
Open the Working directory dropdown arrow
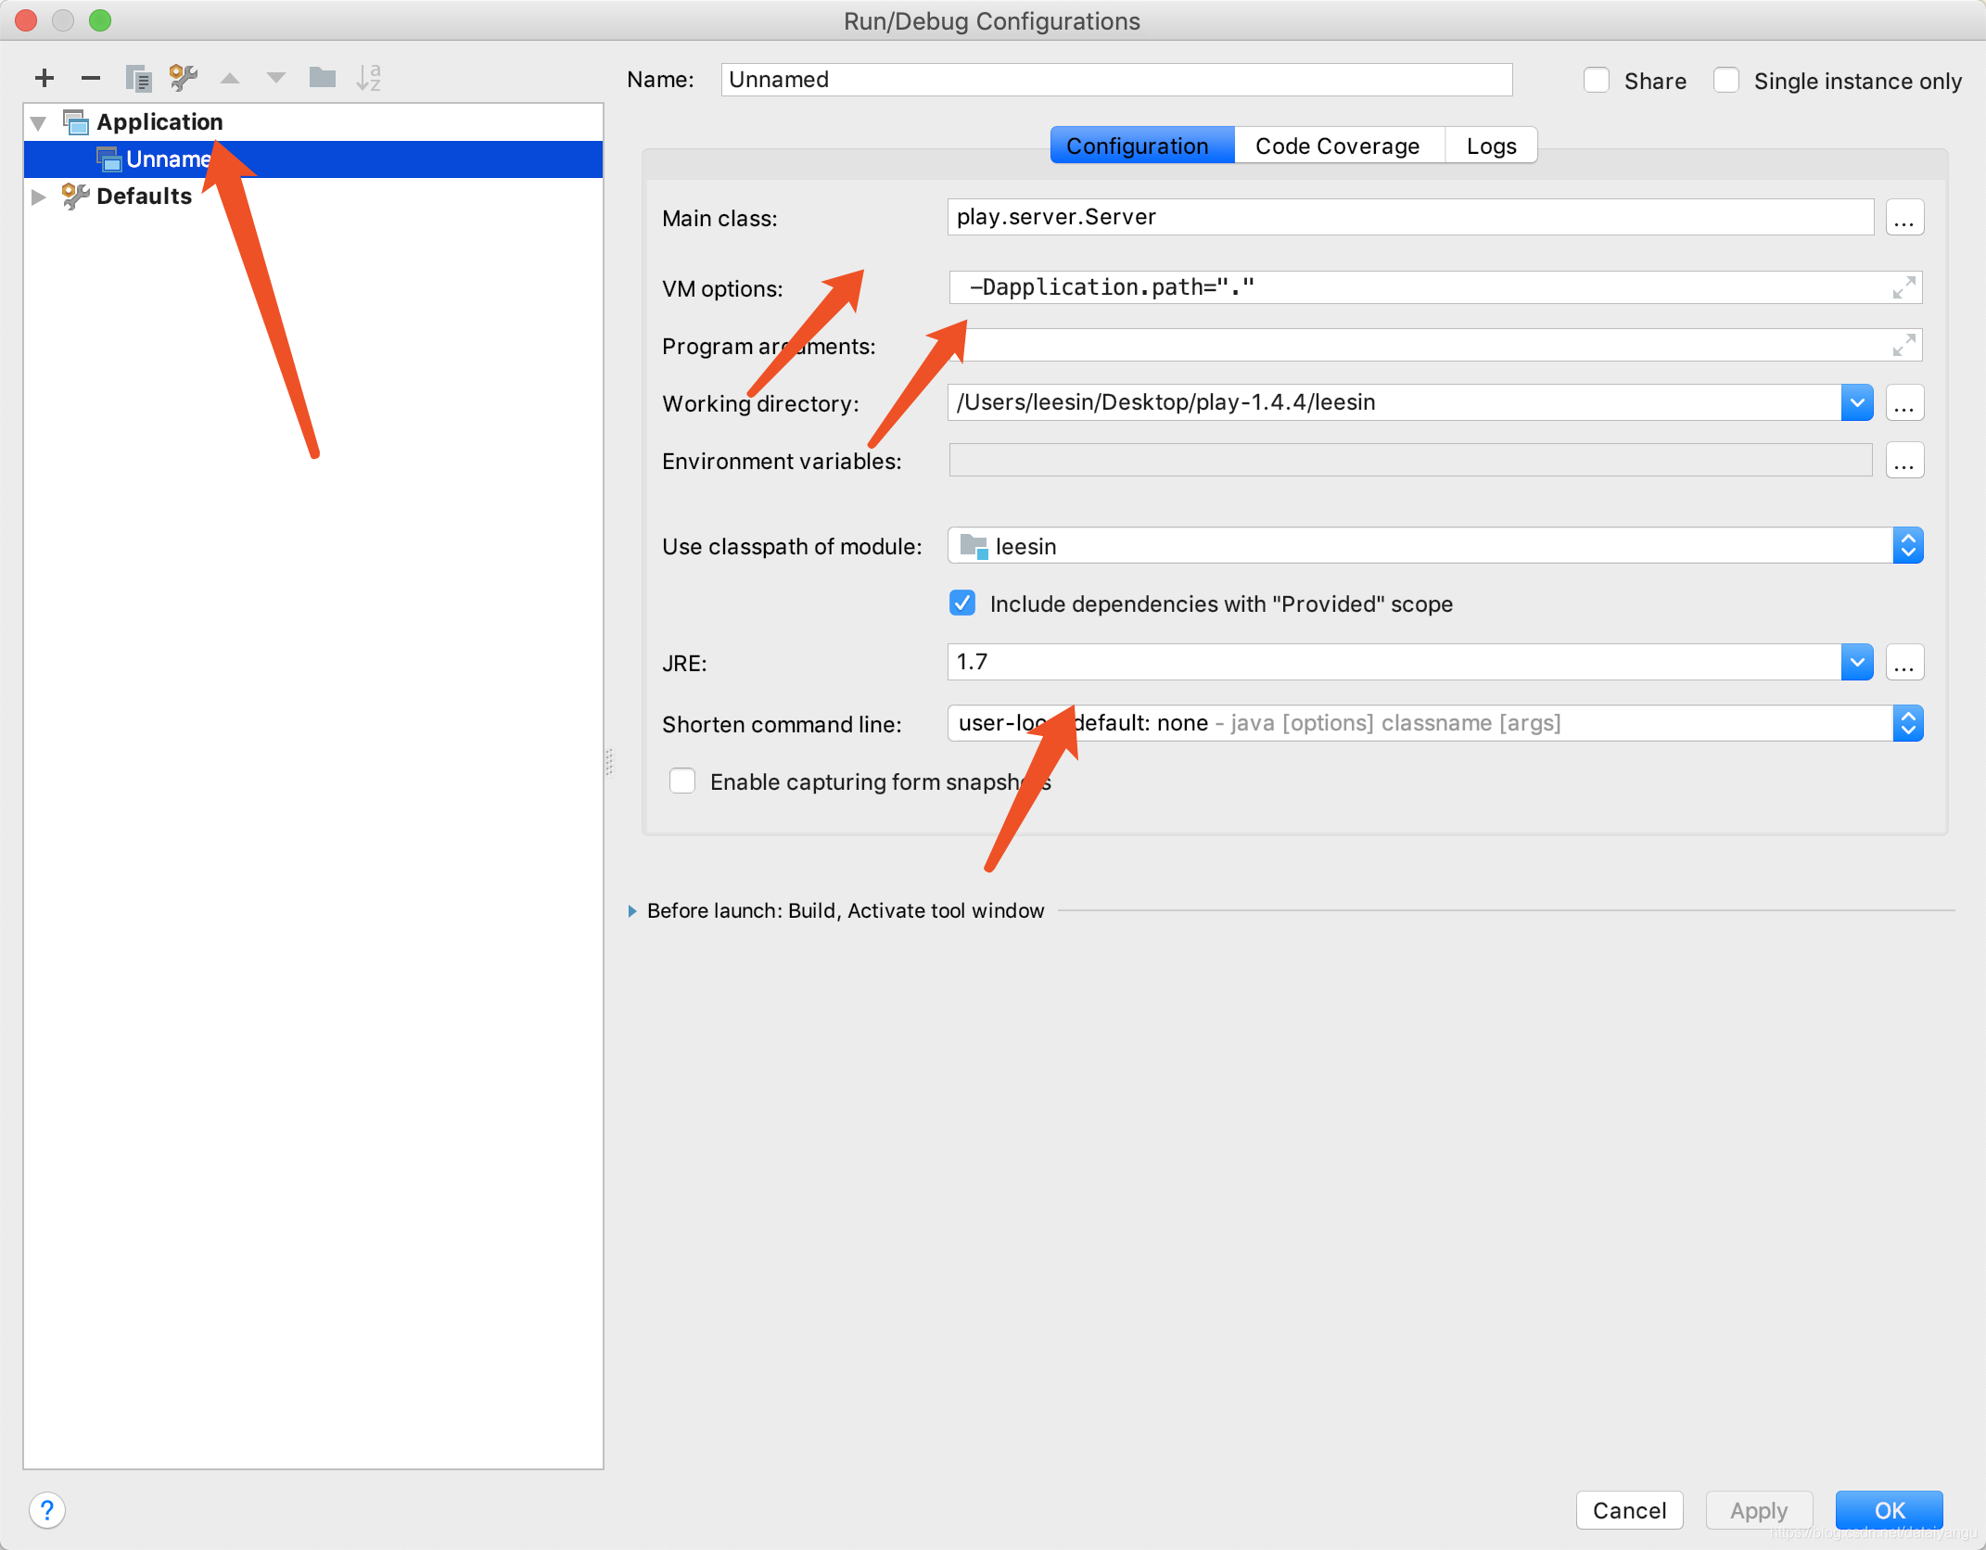click(1856, 403)
